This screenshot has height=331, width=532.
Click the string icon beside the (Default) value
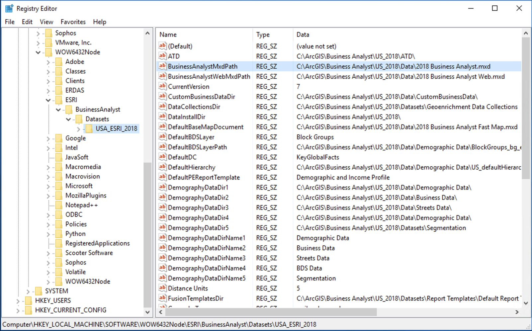162,46
